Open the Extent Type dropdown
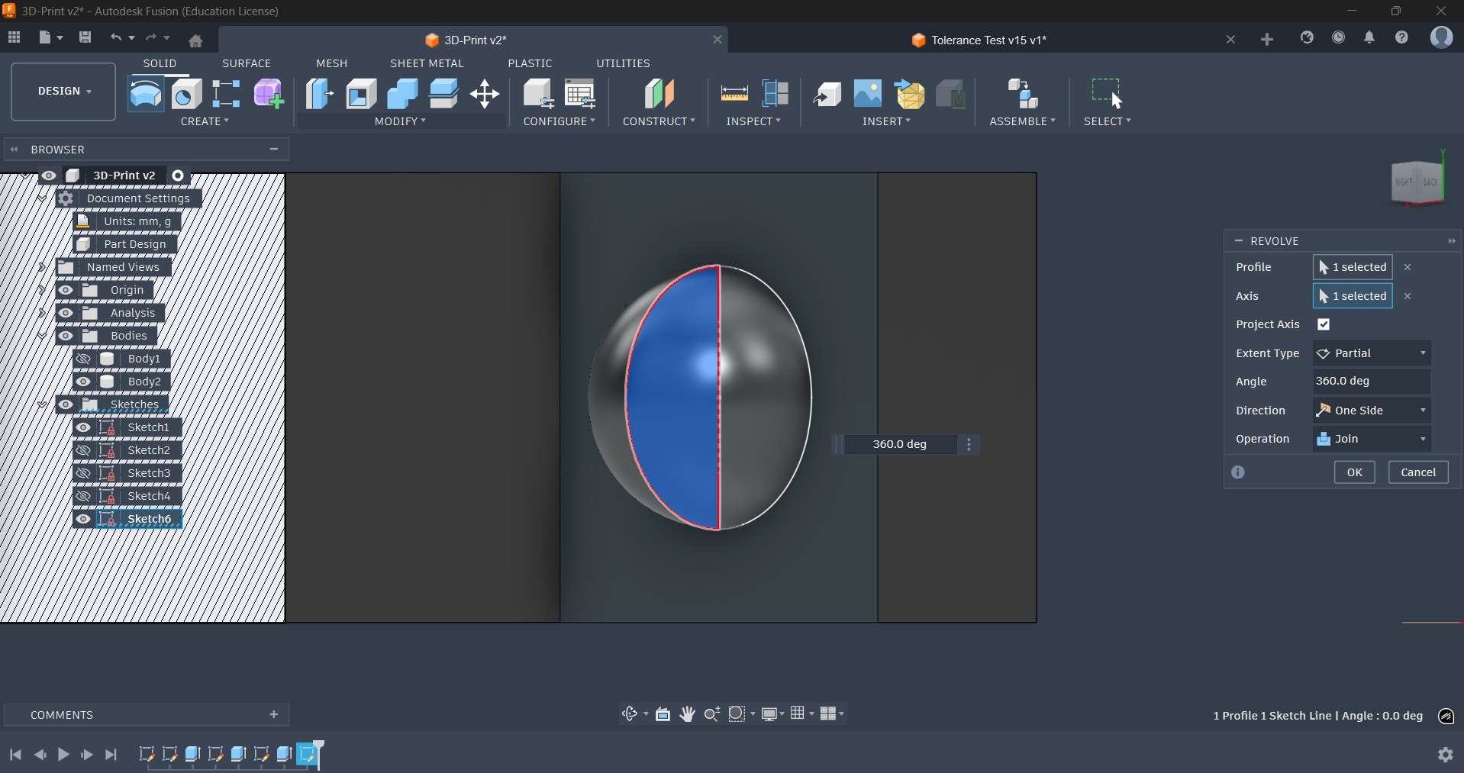The height and width of the screenshot is (773, 1464). (x=1372, y=353)
